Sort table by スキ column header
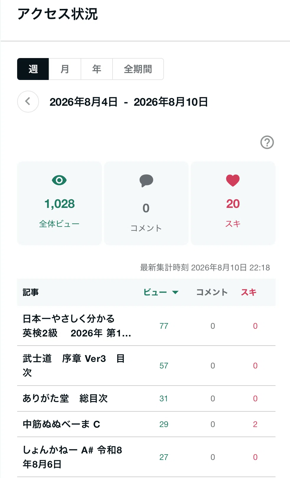The width and height of the screenshot is (290, 478). 249,292
